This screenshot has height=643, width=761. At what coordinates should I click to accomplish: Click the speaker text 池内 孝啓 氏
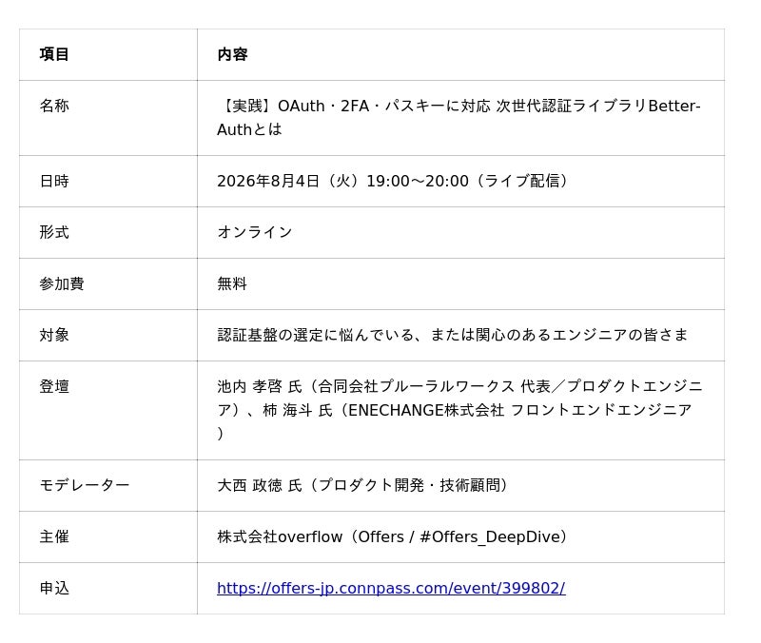tap(260, 387)
